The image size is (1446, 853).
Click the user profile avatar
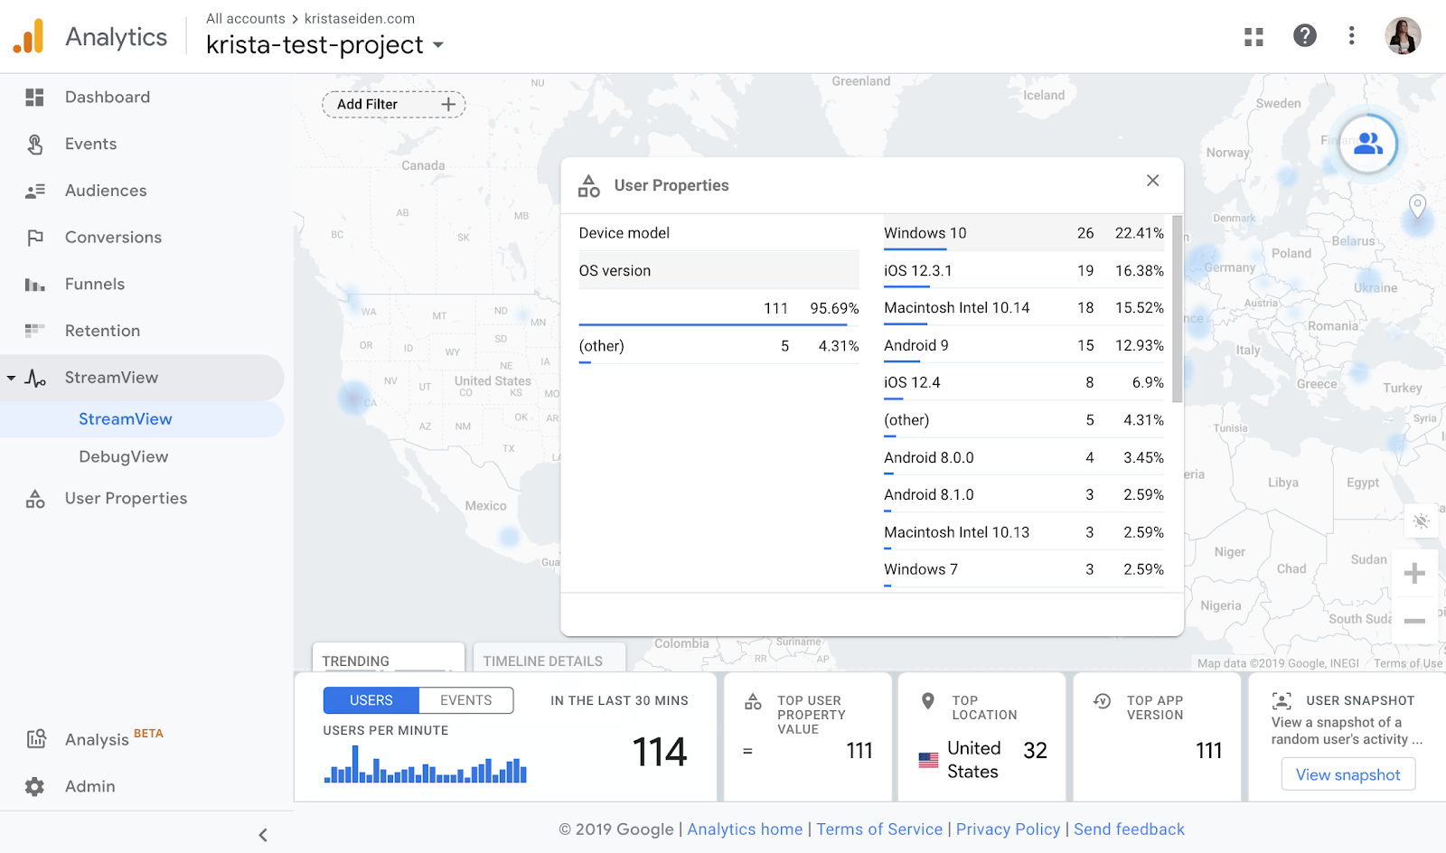(1403, 35)
